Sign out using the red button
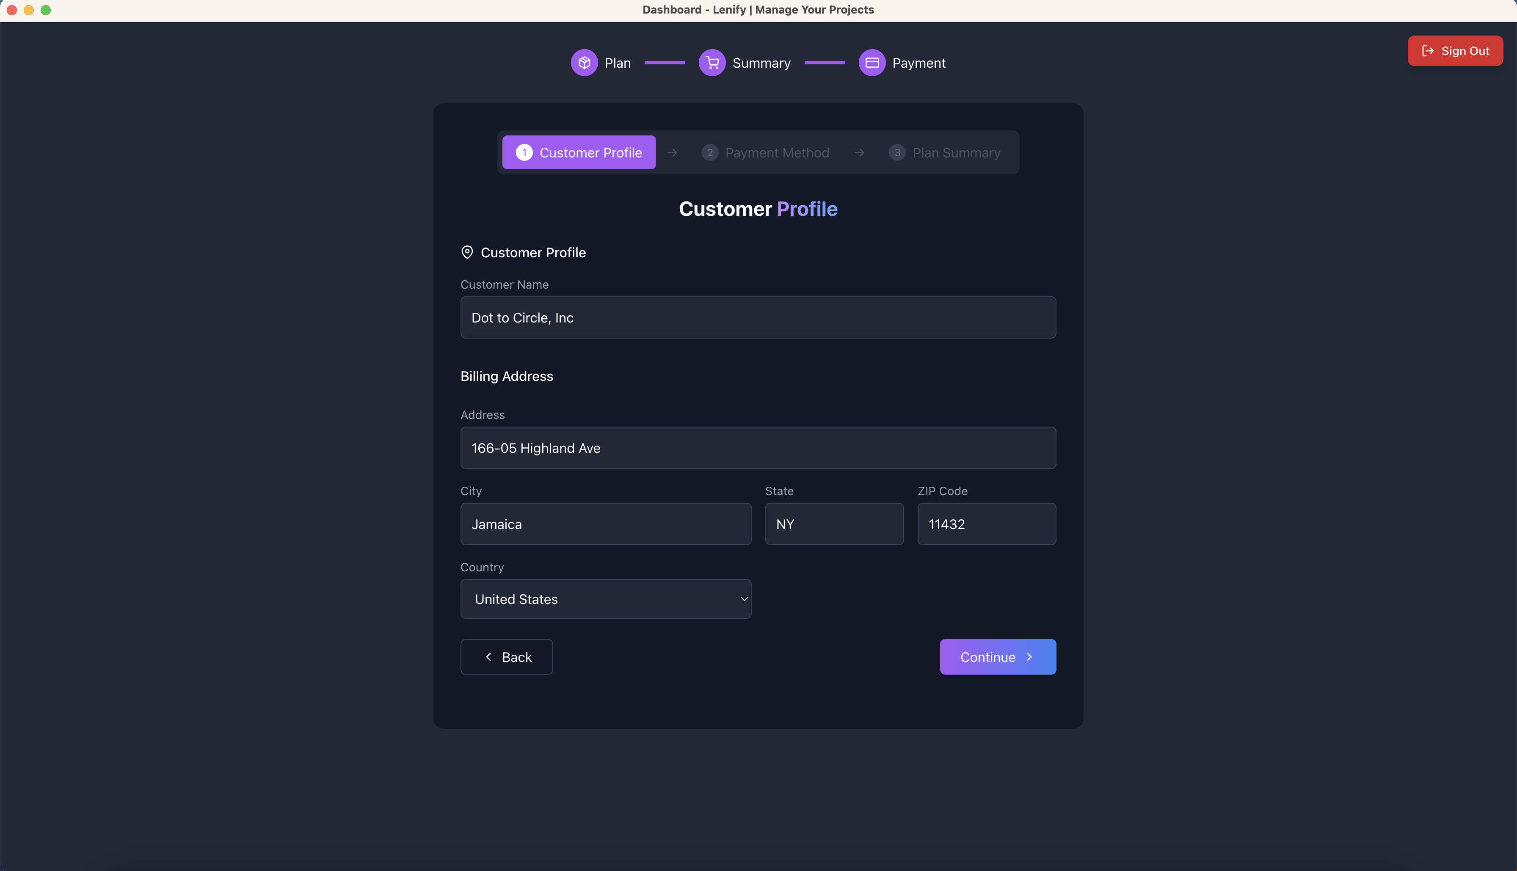The width and height of the screenshot is (1517, 871). pos(1455,50)
